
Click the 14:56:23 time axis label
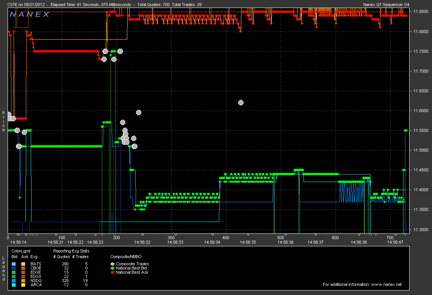[x=95, y=242]
